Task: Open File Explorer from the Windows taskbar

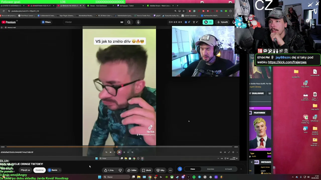Action: [x=139, y=177]
